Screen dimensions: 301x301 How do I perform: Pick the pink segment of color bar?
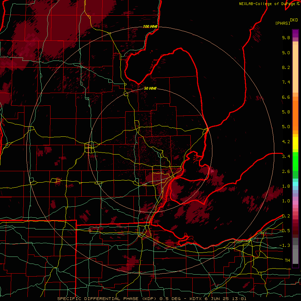(295, 203)
